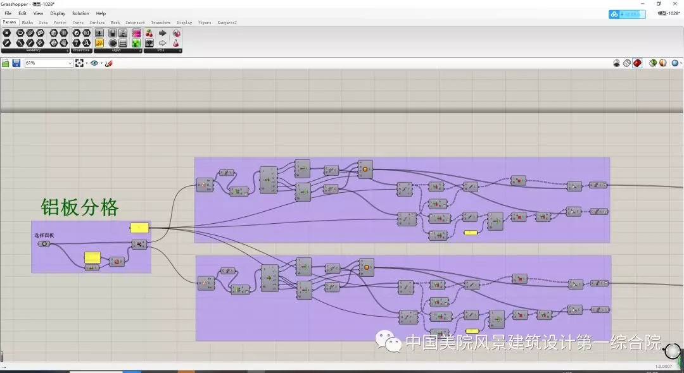This screenshot has height=373, width=684.
Task: Click the Open File folder icon
Action: pyautogui.click(x=6, y=63)
